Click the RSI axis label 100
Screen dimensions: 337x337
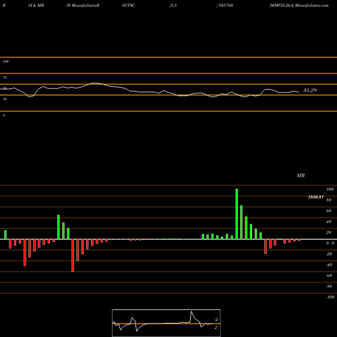pyautogui.click(x=6, y=61)
